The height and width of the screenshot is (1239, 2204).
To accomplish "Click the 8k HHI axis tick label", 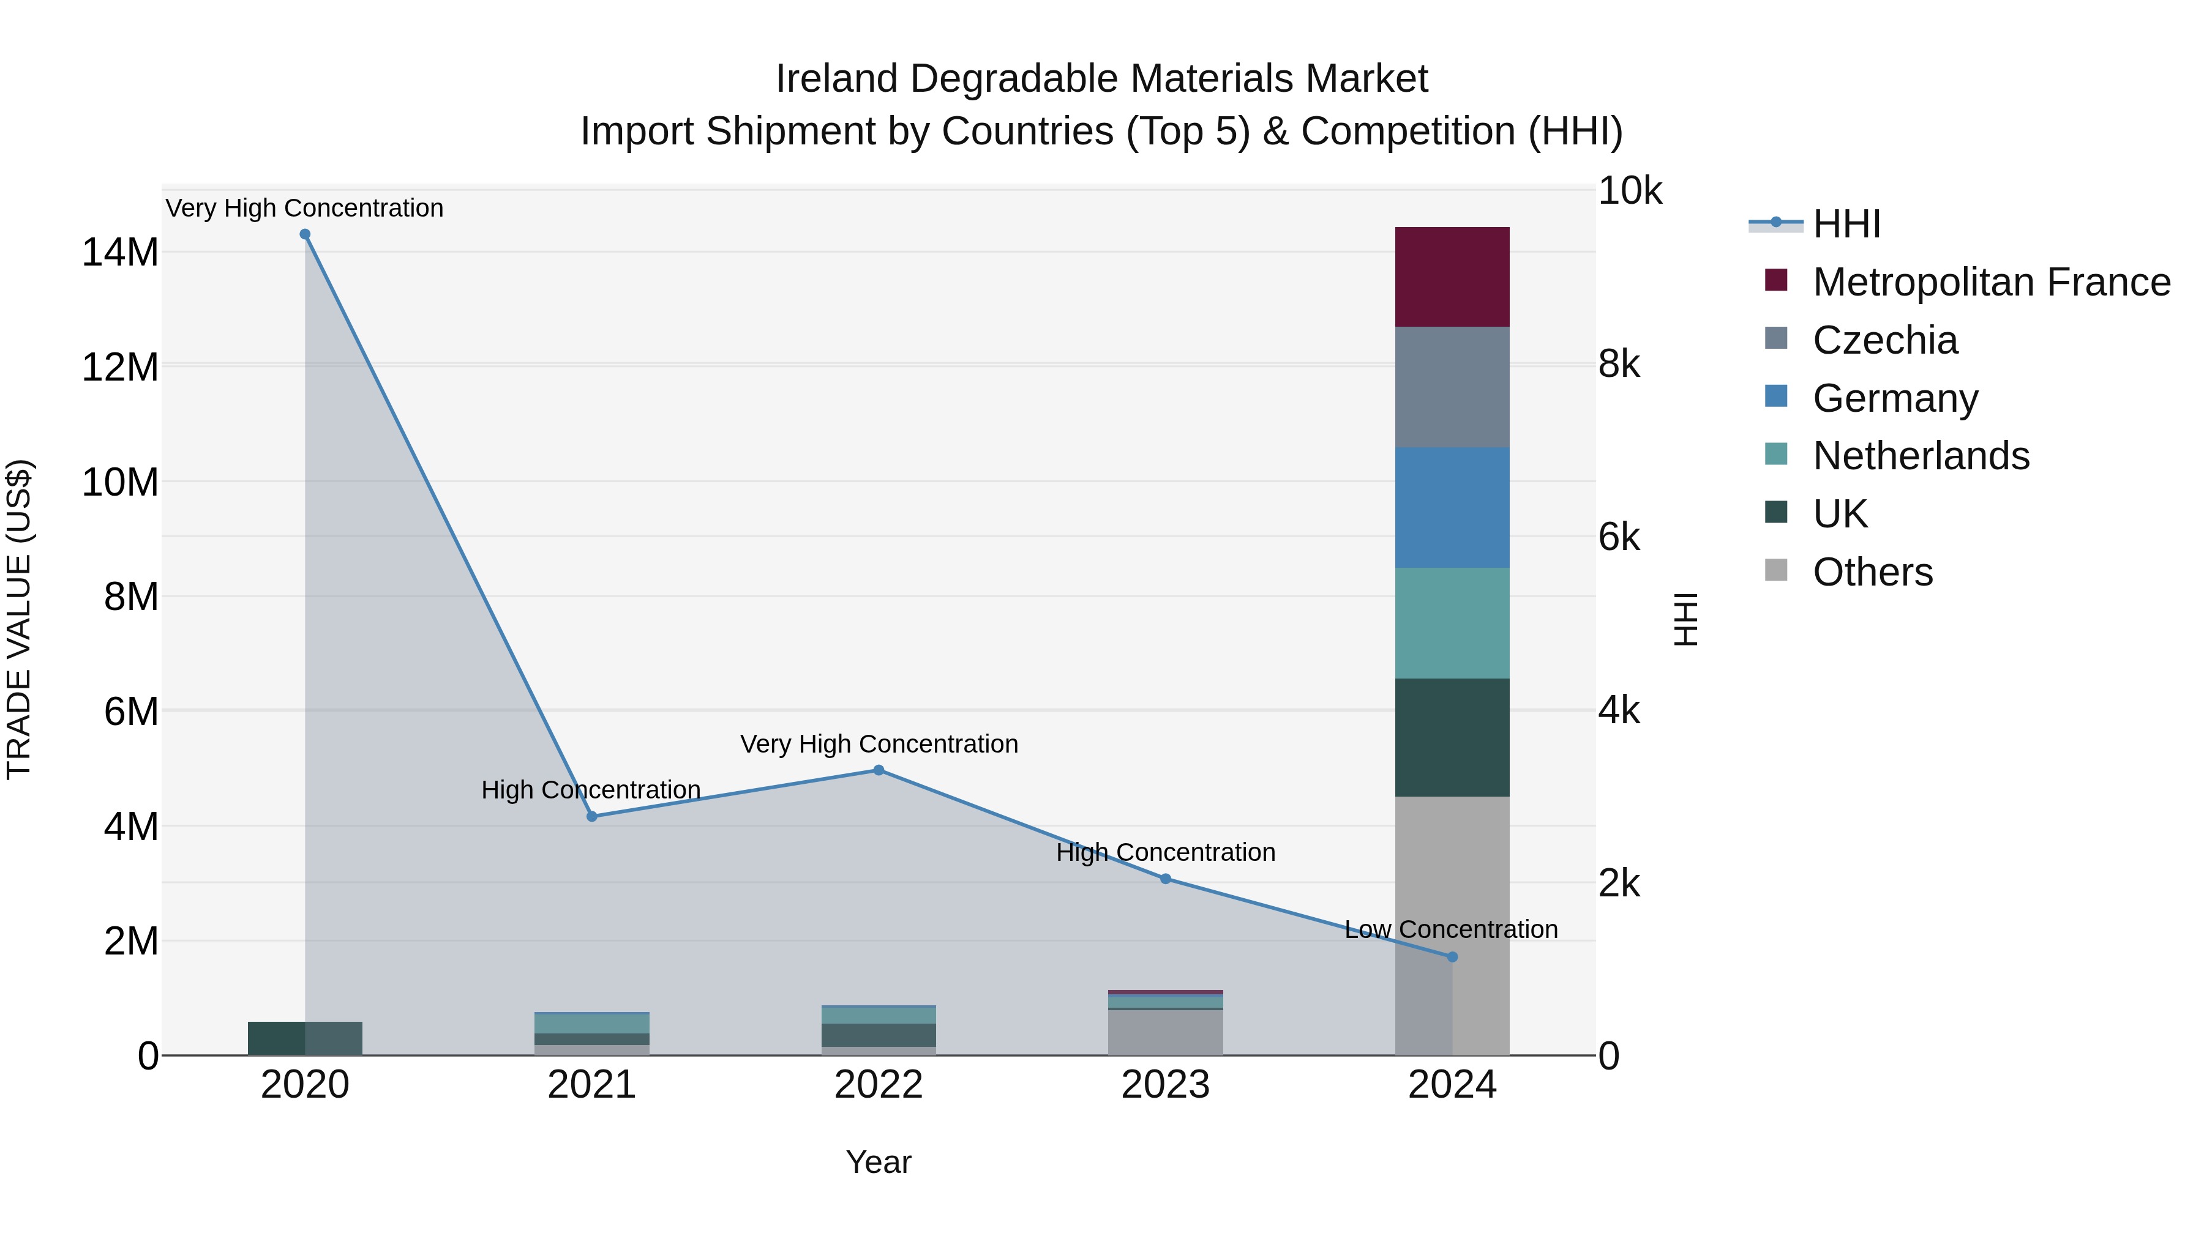I will (x=1619, y=364).
